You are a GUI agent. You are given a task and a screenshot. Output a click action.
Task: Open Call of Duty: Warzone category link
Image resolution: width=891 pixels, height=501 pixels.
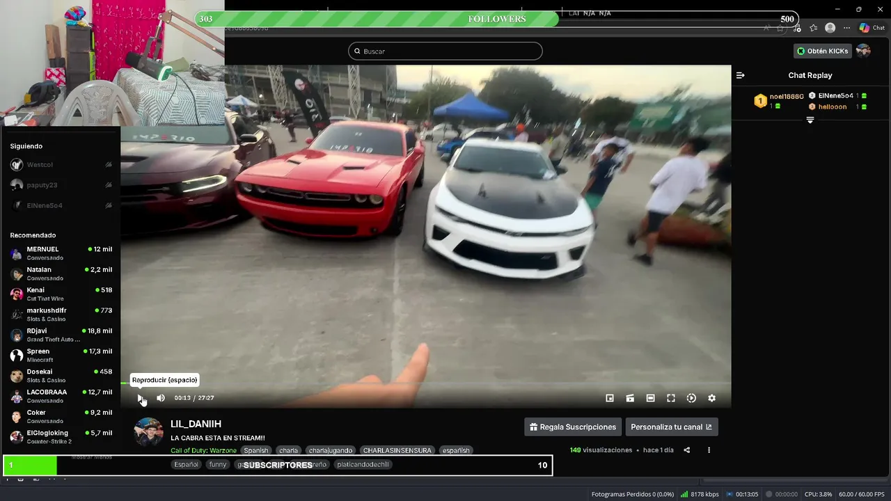click(203, 450)
